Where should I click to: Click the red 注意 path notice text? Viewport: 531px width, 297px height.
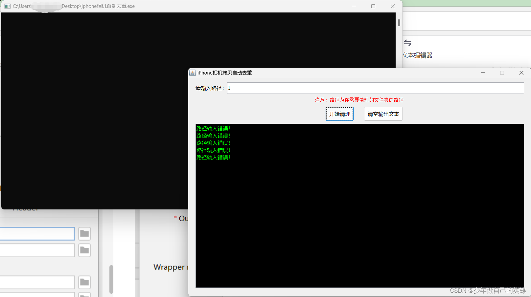coord(359,100)
